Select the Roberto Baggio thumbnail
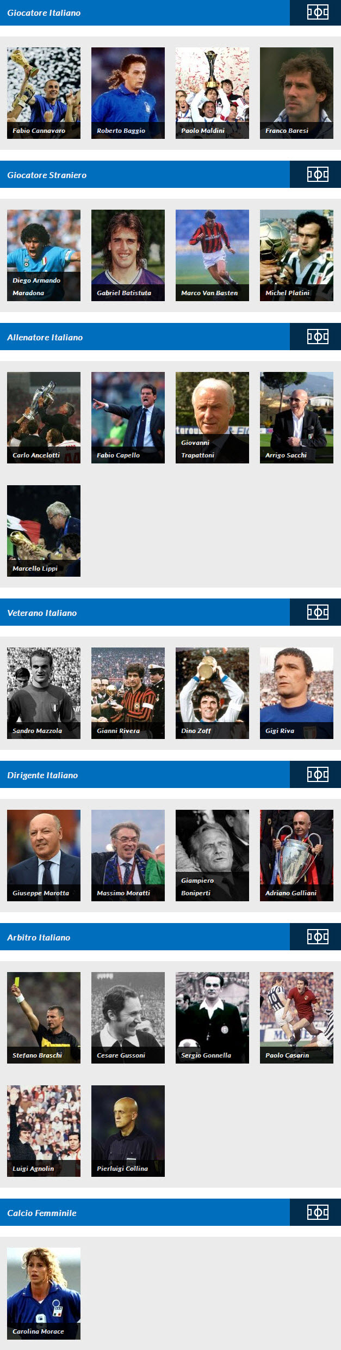Image resolution: width=341 pixels, height=1350 pixels. coord(128,93)
